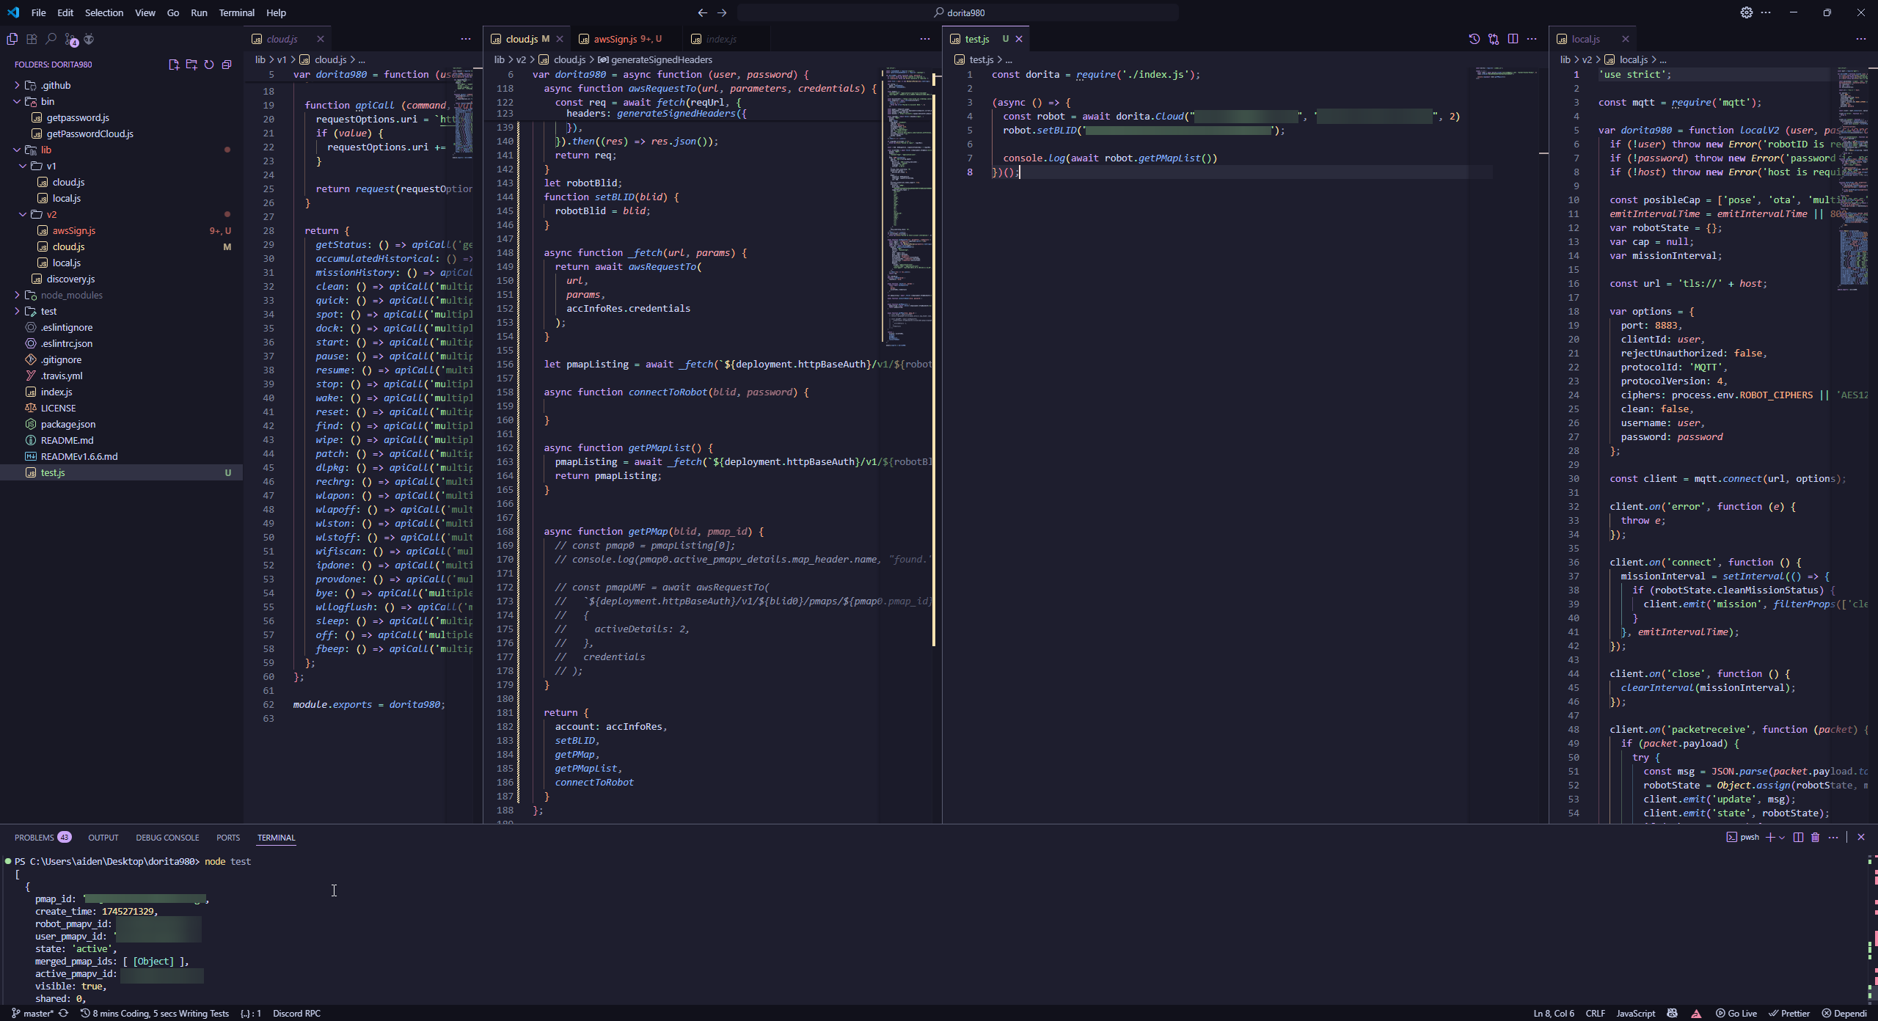
Task: Open new terminal profile dropdown arrow
Action: click(1782, 837)
